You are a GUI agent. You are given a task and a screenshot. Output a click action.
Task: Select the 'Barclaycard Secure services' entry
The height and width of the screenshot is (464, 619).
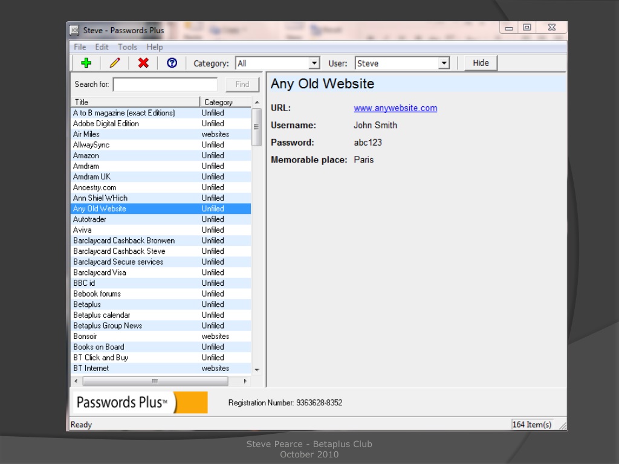coord(161,262)
